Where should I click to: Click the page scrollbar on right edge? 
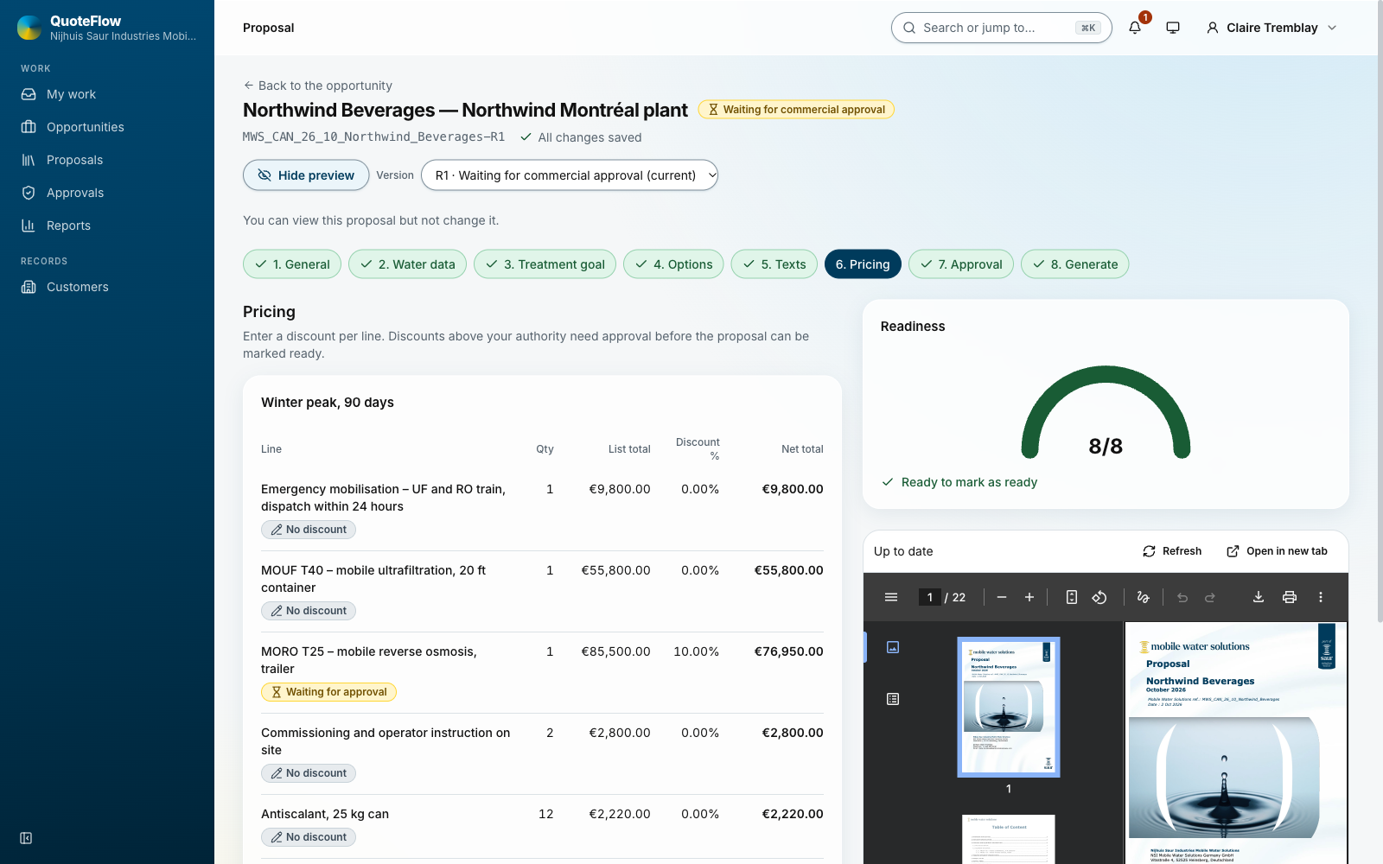(1379, 311)
